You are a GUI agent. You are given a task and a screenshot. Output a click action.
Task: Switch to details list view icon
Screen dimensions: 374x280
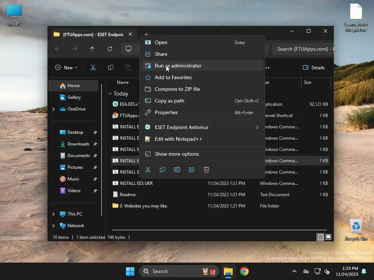(320, 237)
